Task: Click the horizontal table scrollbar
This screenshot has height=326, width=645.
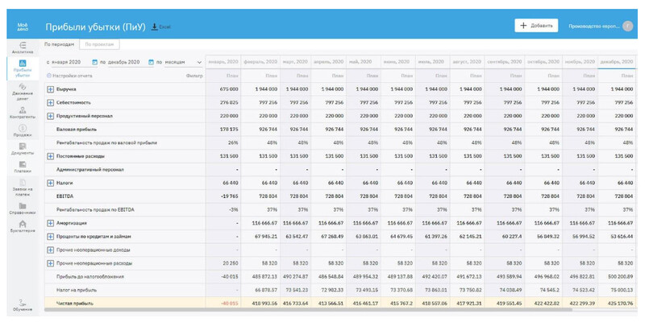Action: point(308,310)
